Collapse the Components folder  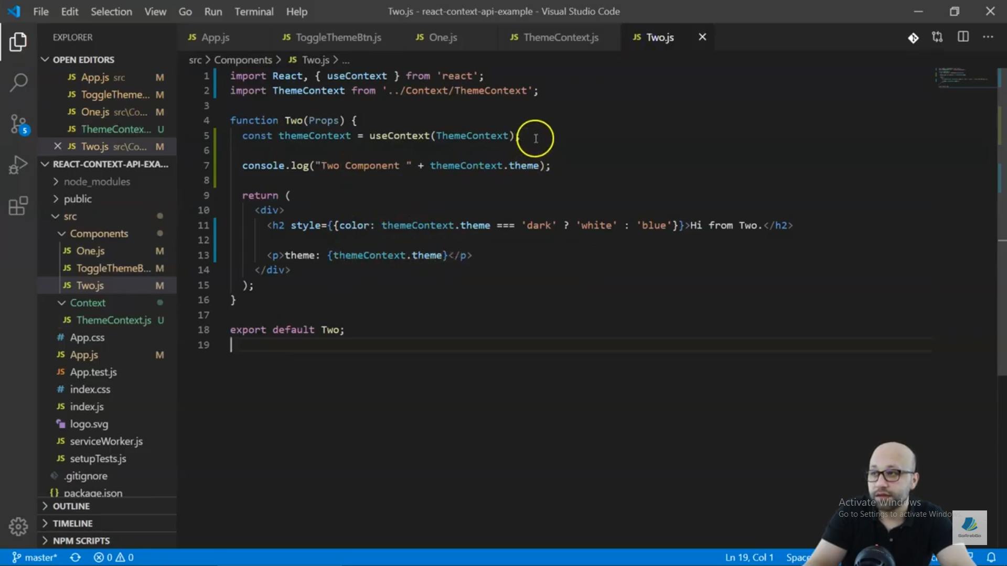click(99, 233)
